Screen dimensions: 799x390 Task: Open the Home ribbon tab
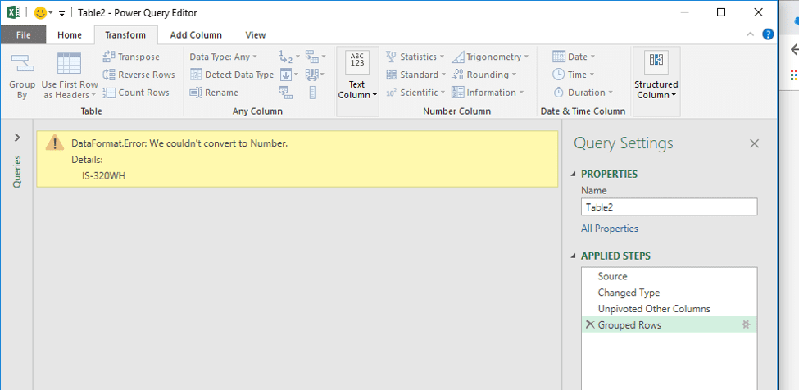(x=70, y=35)
